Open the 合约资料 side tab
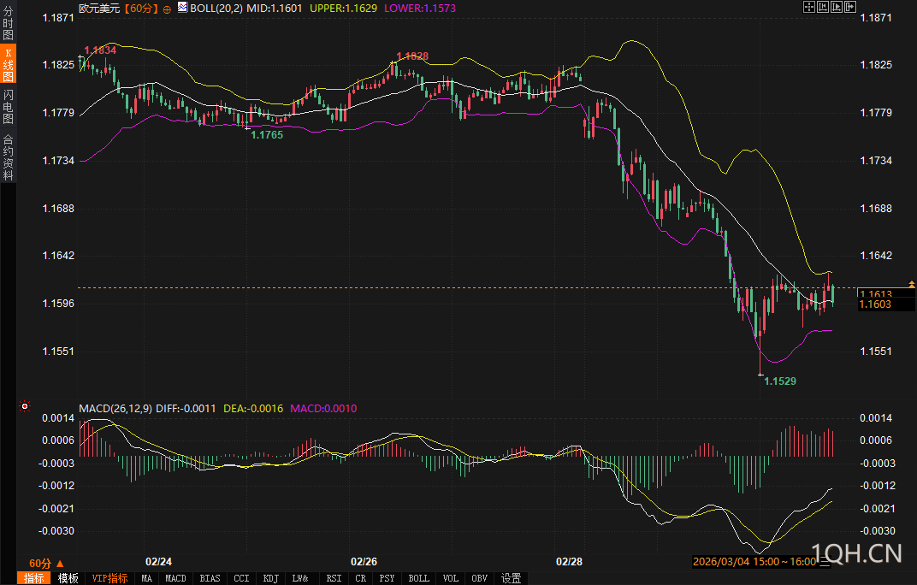 8,157
